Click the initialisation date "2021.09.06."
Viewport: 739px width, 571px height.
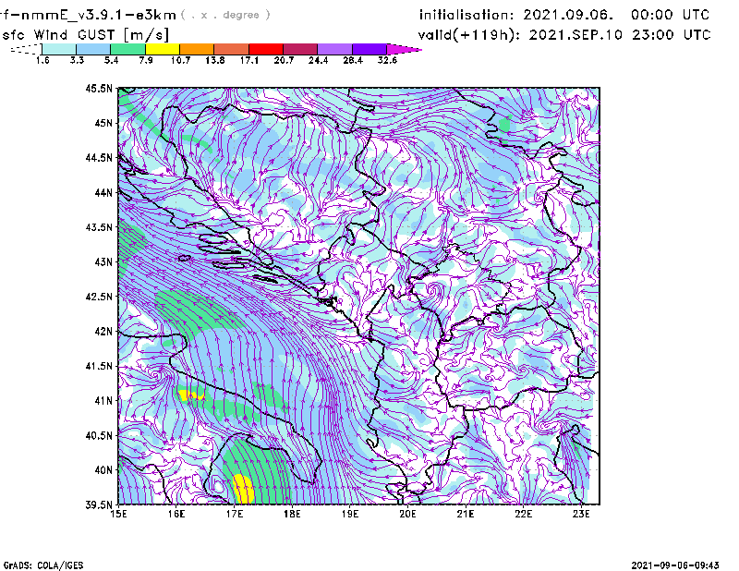click(x=568, y=15)
